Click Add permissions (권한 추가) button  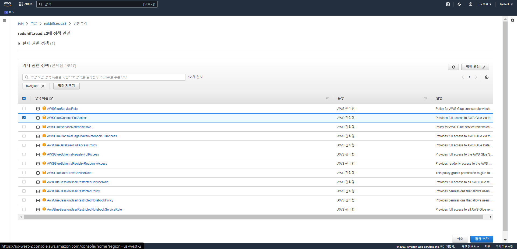tap(482, 239)
